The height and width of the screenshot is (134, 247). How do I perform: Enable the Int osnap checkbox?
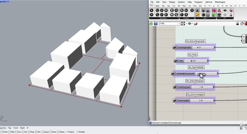(23, 132)
